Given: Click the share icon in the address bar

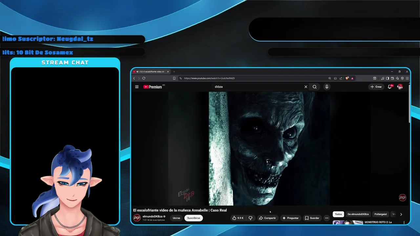Looking at the screenshot, I should click(x=341, y=78).
